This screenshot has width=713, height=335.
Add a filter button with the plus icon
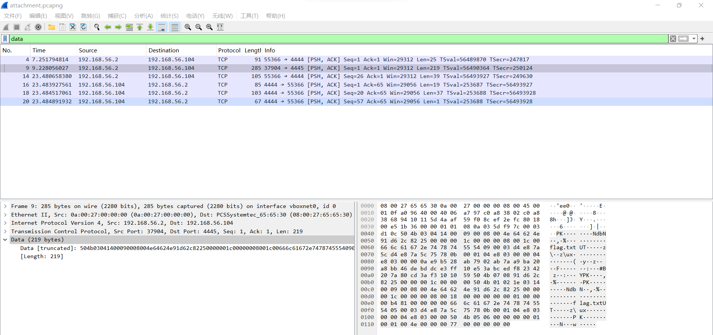702,39
